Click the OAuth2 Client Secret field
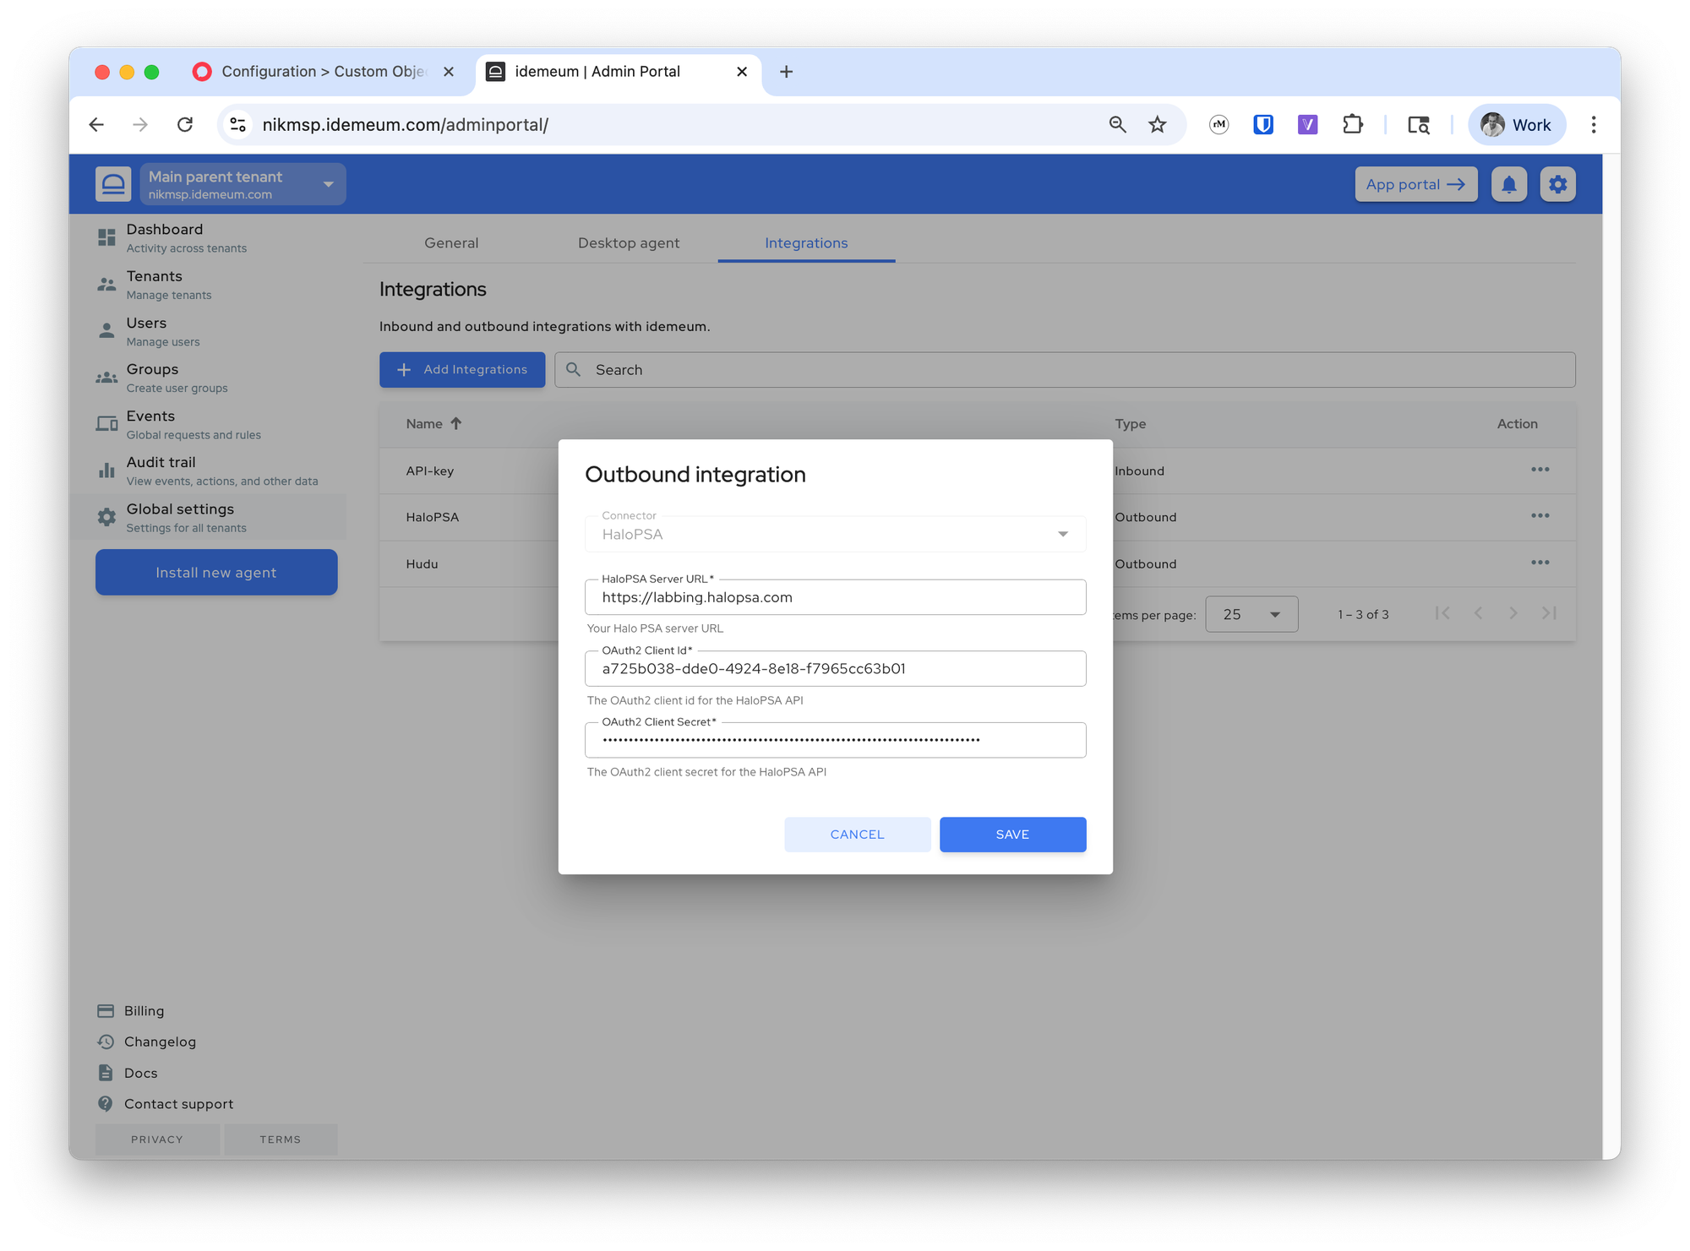Screen dimensions: 1690x1251 [x=835, y=740]
